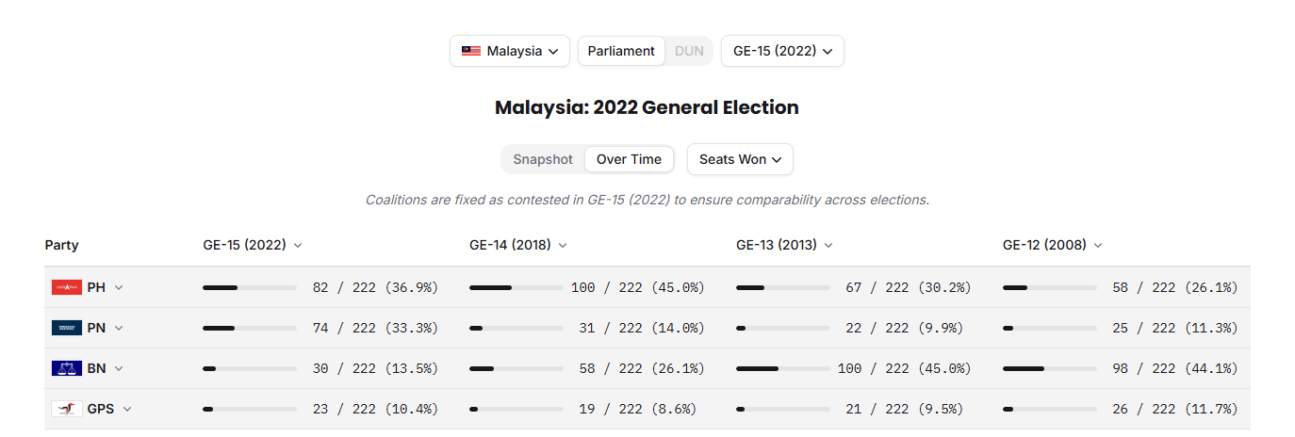The height and width of the screenshot is (437, 1295).
Task: Switch to Snapshot view
Action: [543, 159]
